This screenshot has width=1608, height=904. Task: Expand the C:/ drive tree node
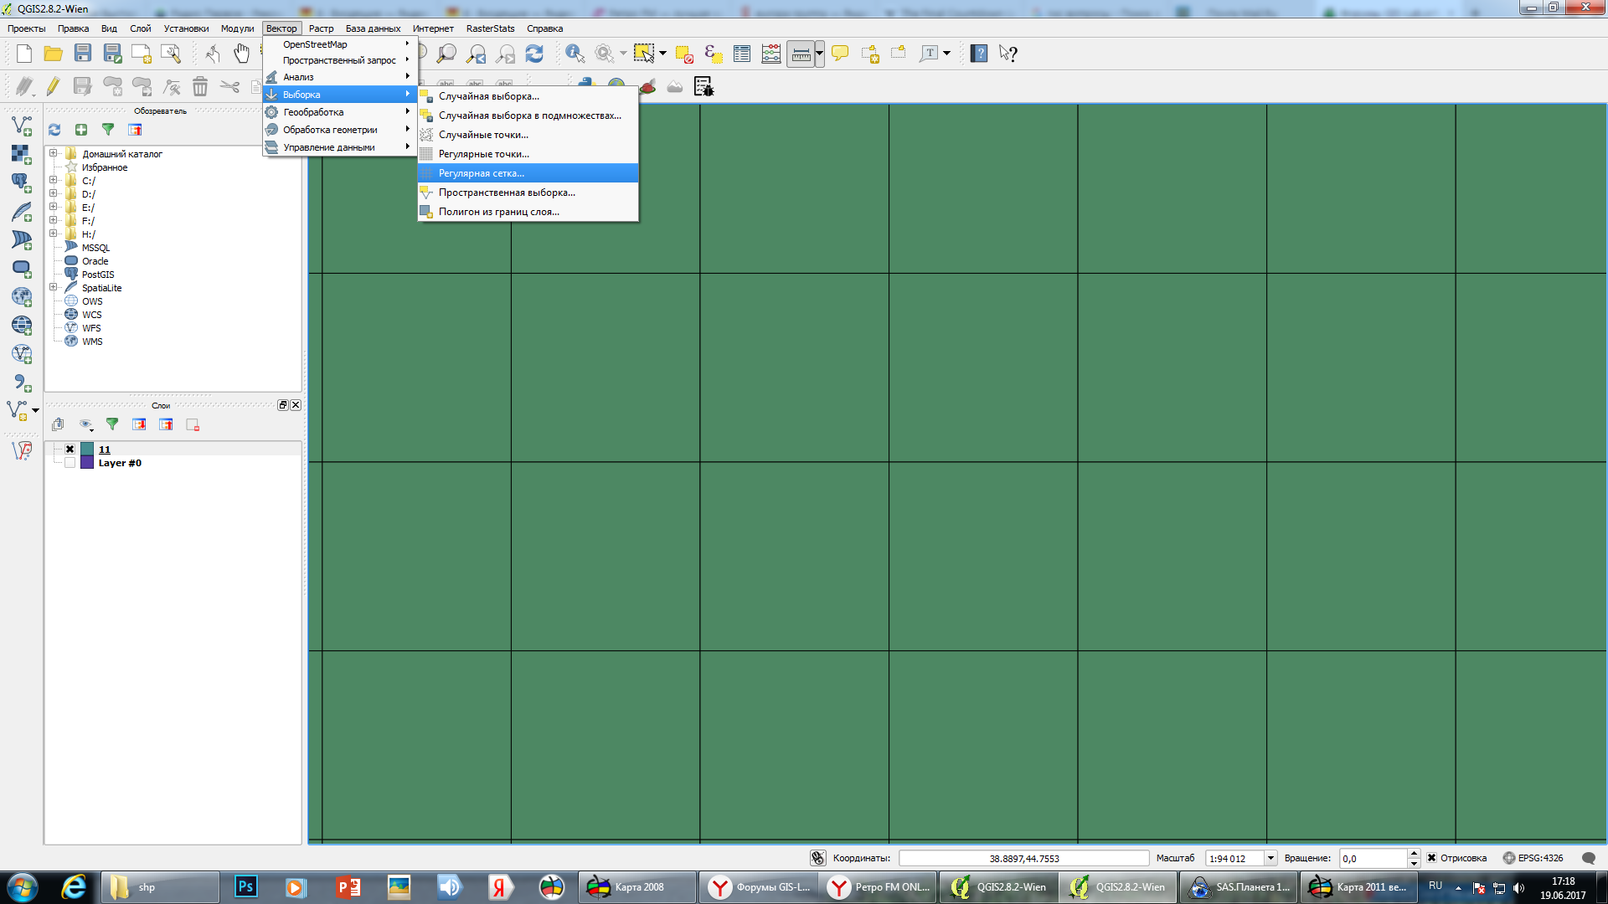(x=54, y=181)
